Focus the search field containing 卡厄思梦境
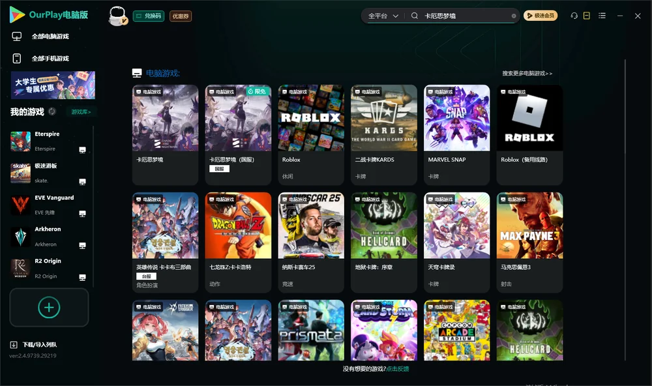 click(466, 16)
